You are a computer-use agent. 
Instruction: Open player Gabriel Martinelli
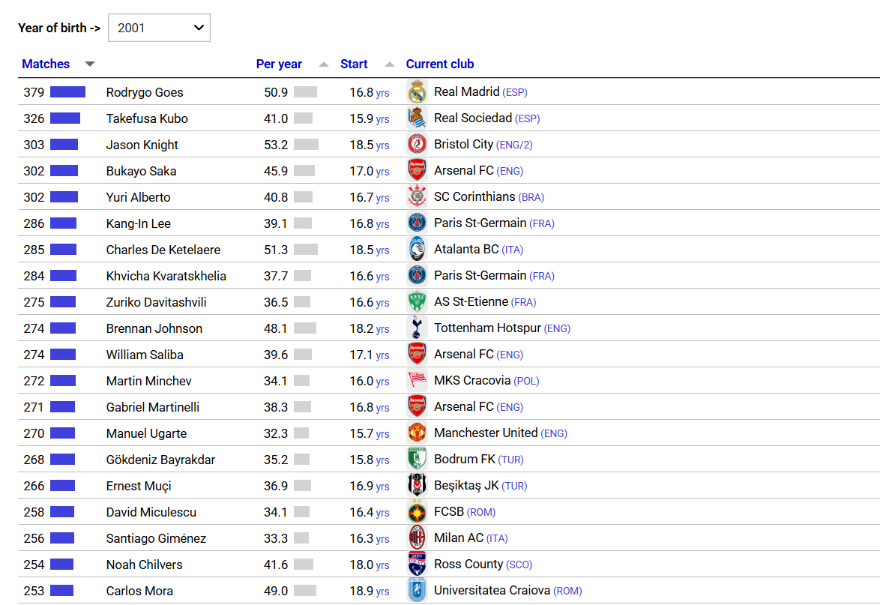[152, 408]
